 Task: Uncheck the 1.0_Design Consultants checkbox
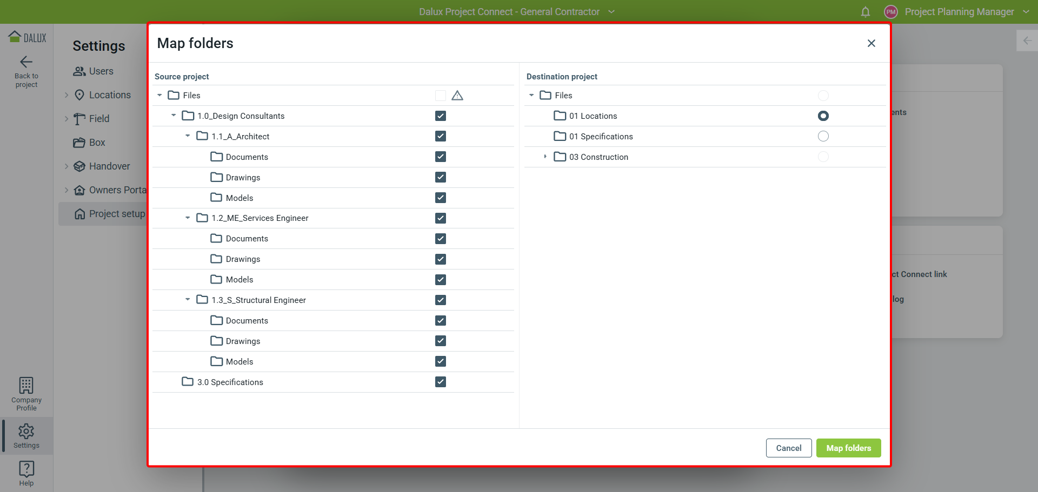(x=441, y=116)
